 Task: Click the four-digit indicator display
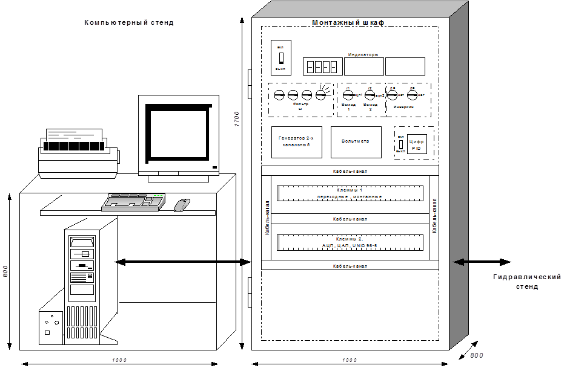coord(321,66)
